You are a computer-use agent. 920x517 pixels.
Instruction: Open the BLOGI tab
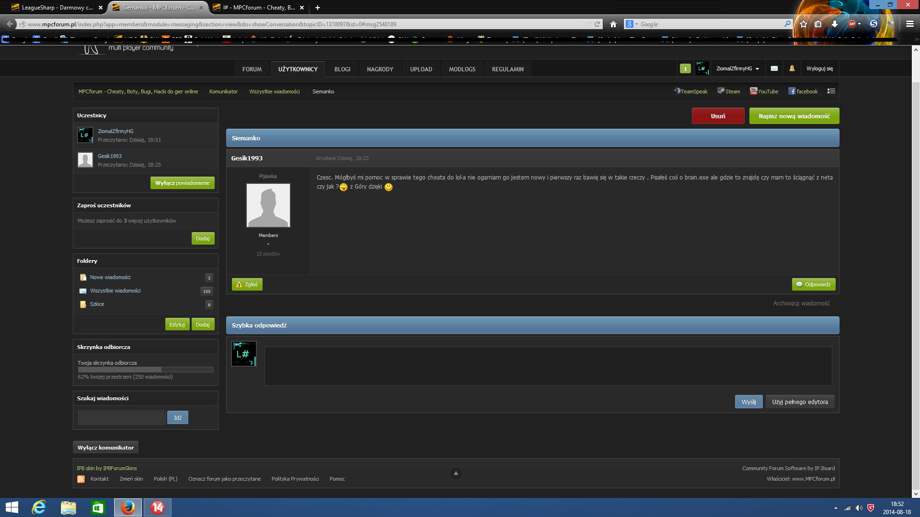pos(342,69)
